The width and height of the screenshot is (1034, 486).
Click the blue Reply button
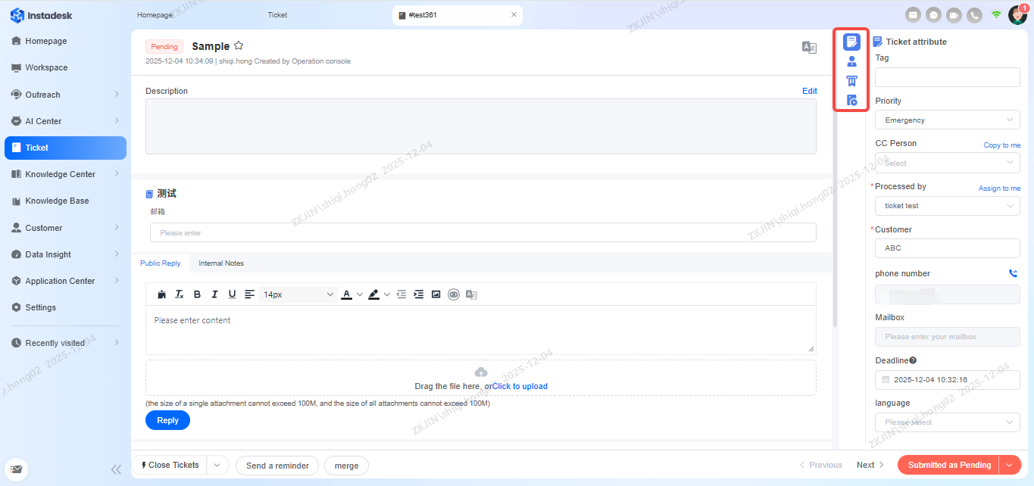tap(167, 420)
